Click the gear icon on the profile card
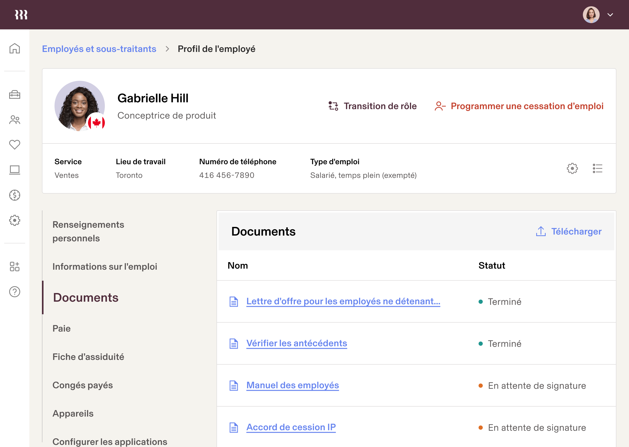Viewport: 629px width, 447px height. (x=572, y=169)
